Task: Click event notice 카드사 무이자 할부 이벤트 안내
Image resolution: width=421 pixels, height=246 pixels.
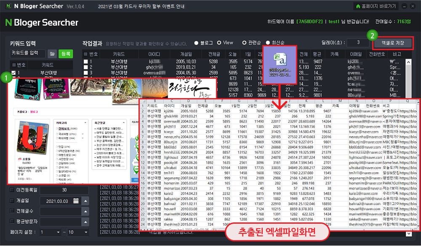Action: 141,6
